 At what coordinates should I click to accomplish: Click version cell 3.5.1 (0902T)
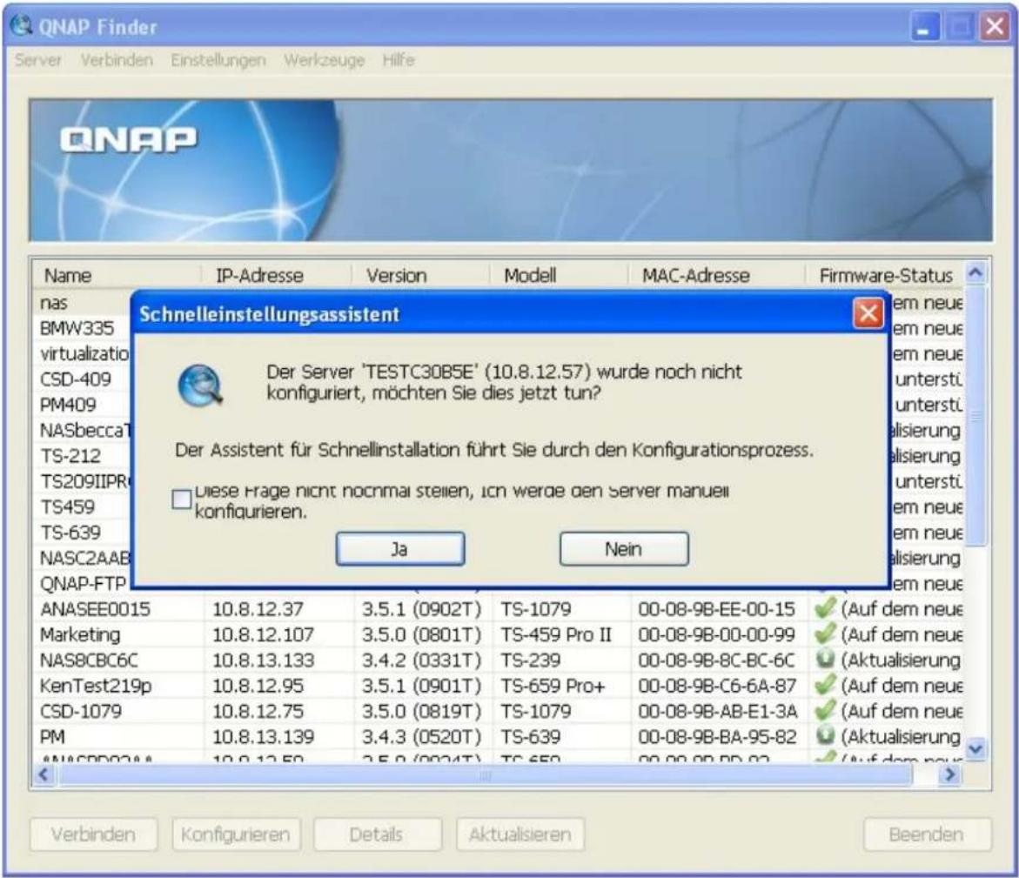(421, 609)
